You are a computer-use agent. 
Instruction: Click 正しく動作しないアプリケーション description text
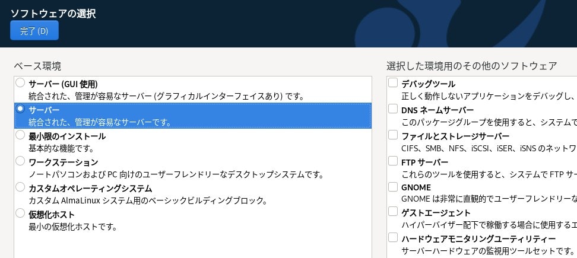coord(489,96)
